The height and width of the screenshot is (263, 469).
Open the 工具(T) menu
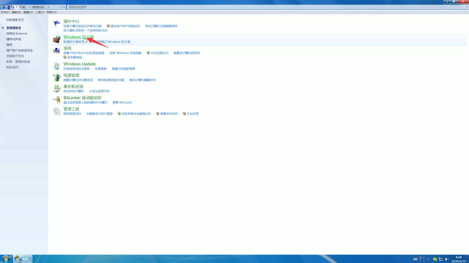(40, 12)
